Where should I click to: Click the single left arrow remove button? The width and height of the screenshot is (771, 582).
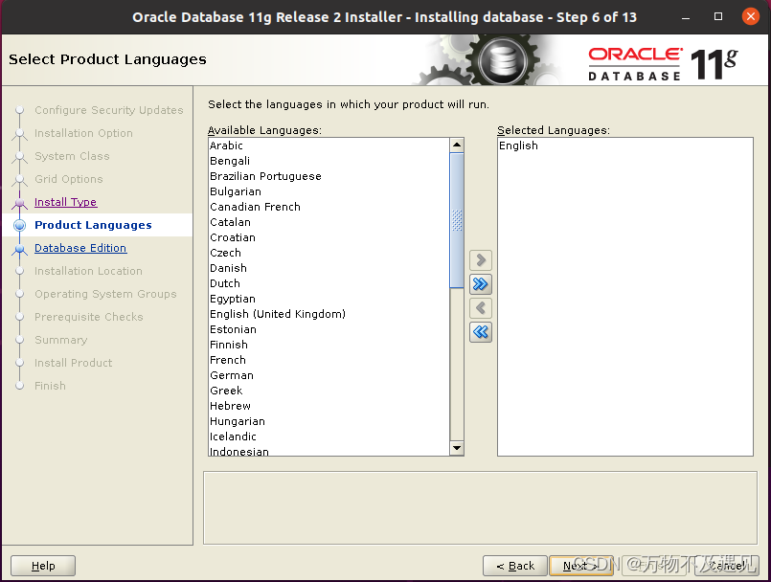[x=481, y=308]
